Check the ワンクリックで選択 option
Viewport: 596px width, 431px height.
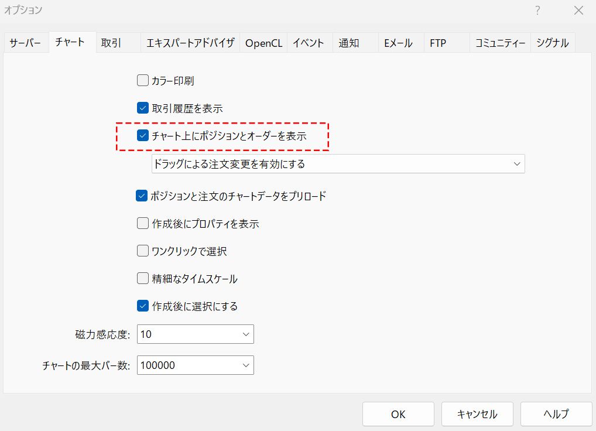[x=142, y=251]
